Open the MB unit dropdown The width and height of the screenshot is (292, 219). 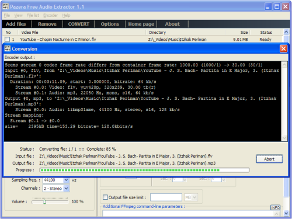coord(194,197)
